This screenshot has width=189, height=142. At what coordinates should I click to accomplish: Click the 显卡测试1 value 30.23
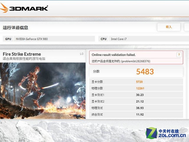pyautogui.click(x=140, y=95)
